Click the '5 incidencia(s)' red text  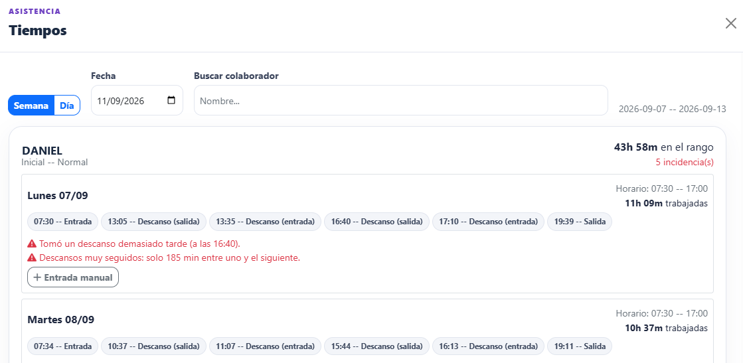(x=685, y=162)
